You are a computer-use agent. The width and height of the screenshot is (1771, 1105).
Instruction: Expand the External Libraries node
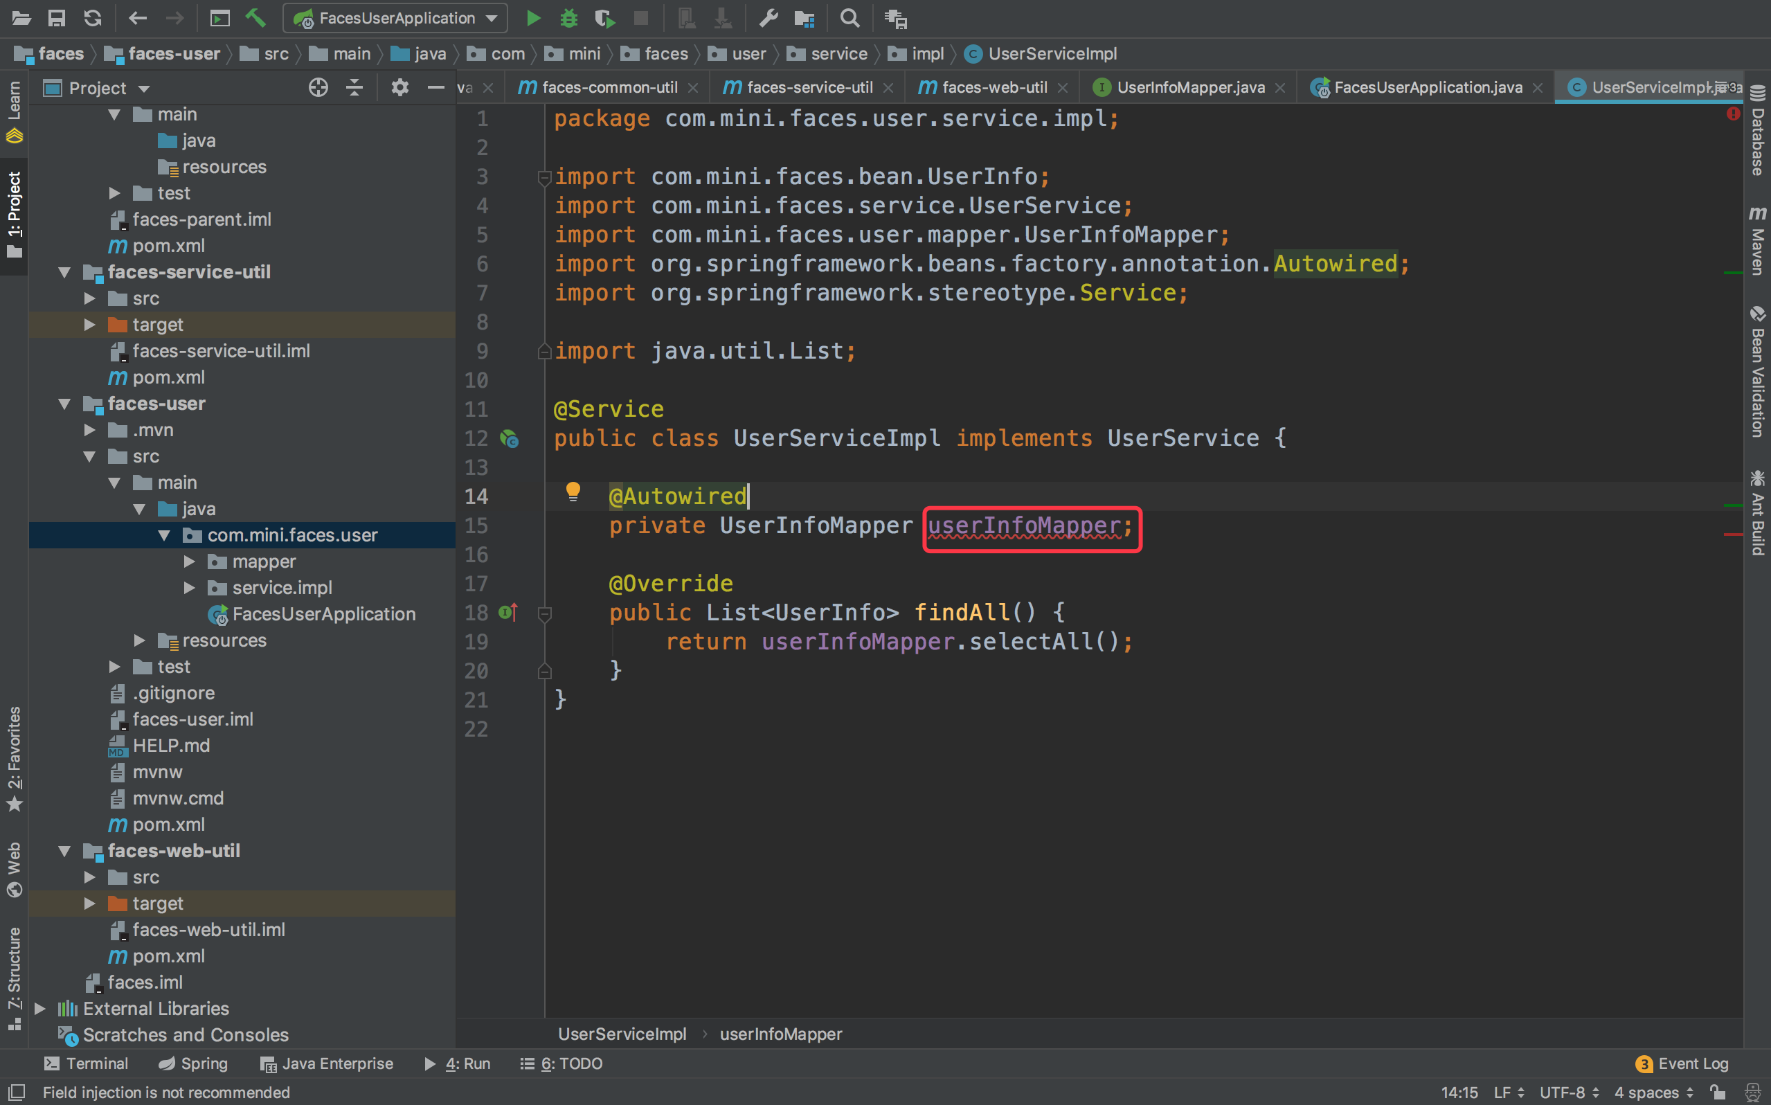(40, 1009)
